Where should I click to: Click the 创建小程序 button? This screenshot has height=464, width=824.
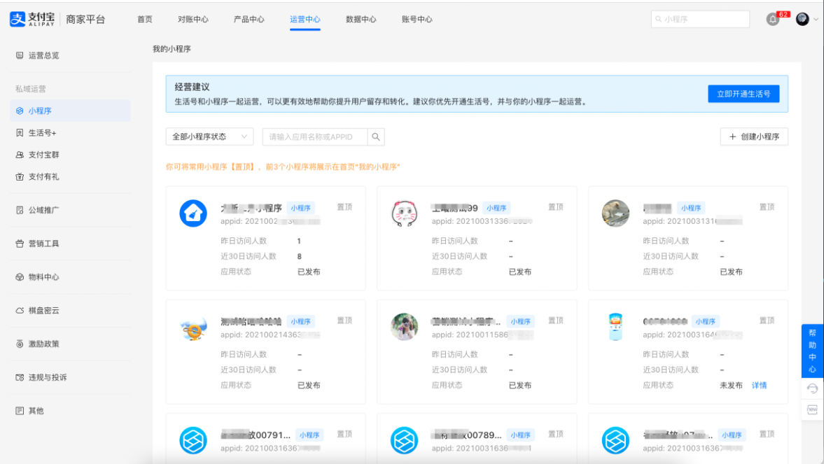point(753,136)
